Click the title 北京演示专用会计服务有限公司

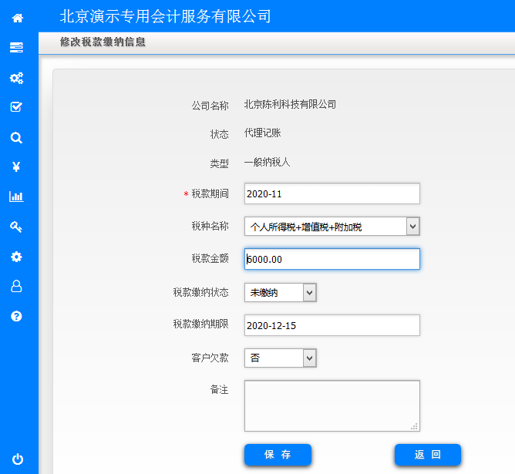click(165, 16)
